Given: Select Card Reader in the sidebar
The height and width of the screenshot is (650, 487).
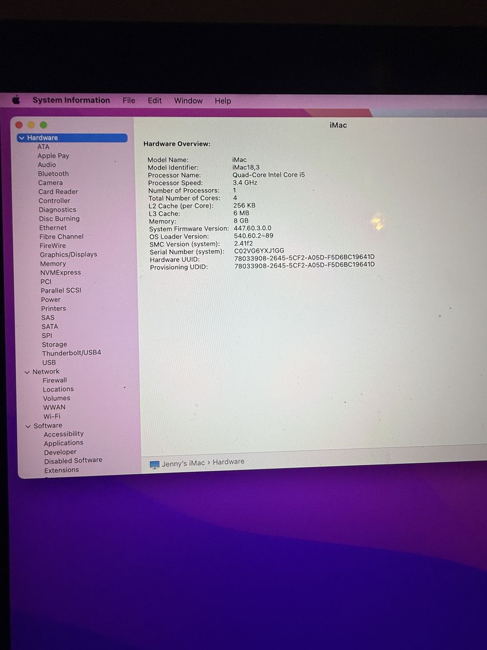Looking at the screenshot, I should tap(58, 192).
